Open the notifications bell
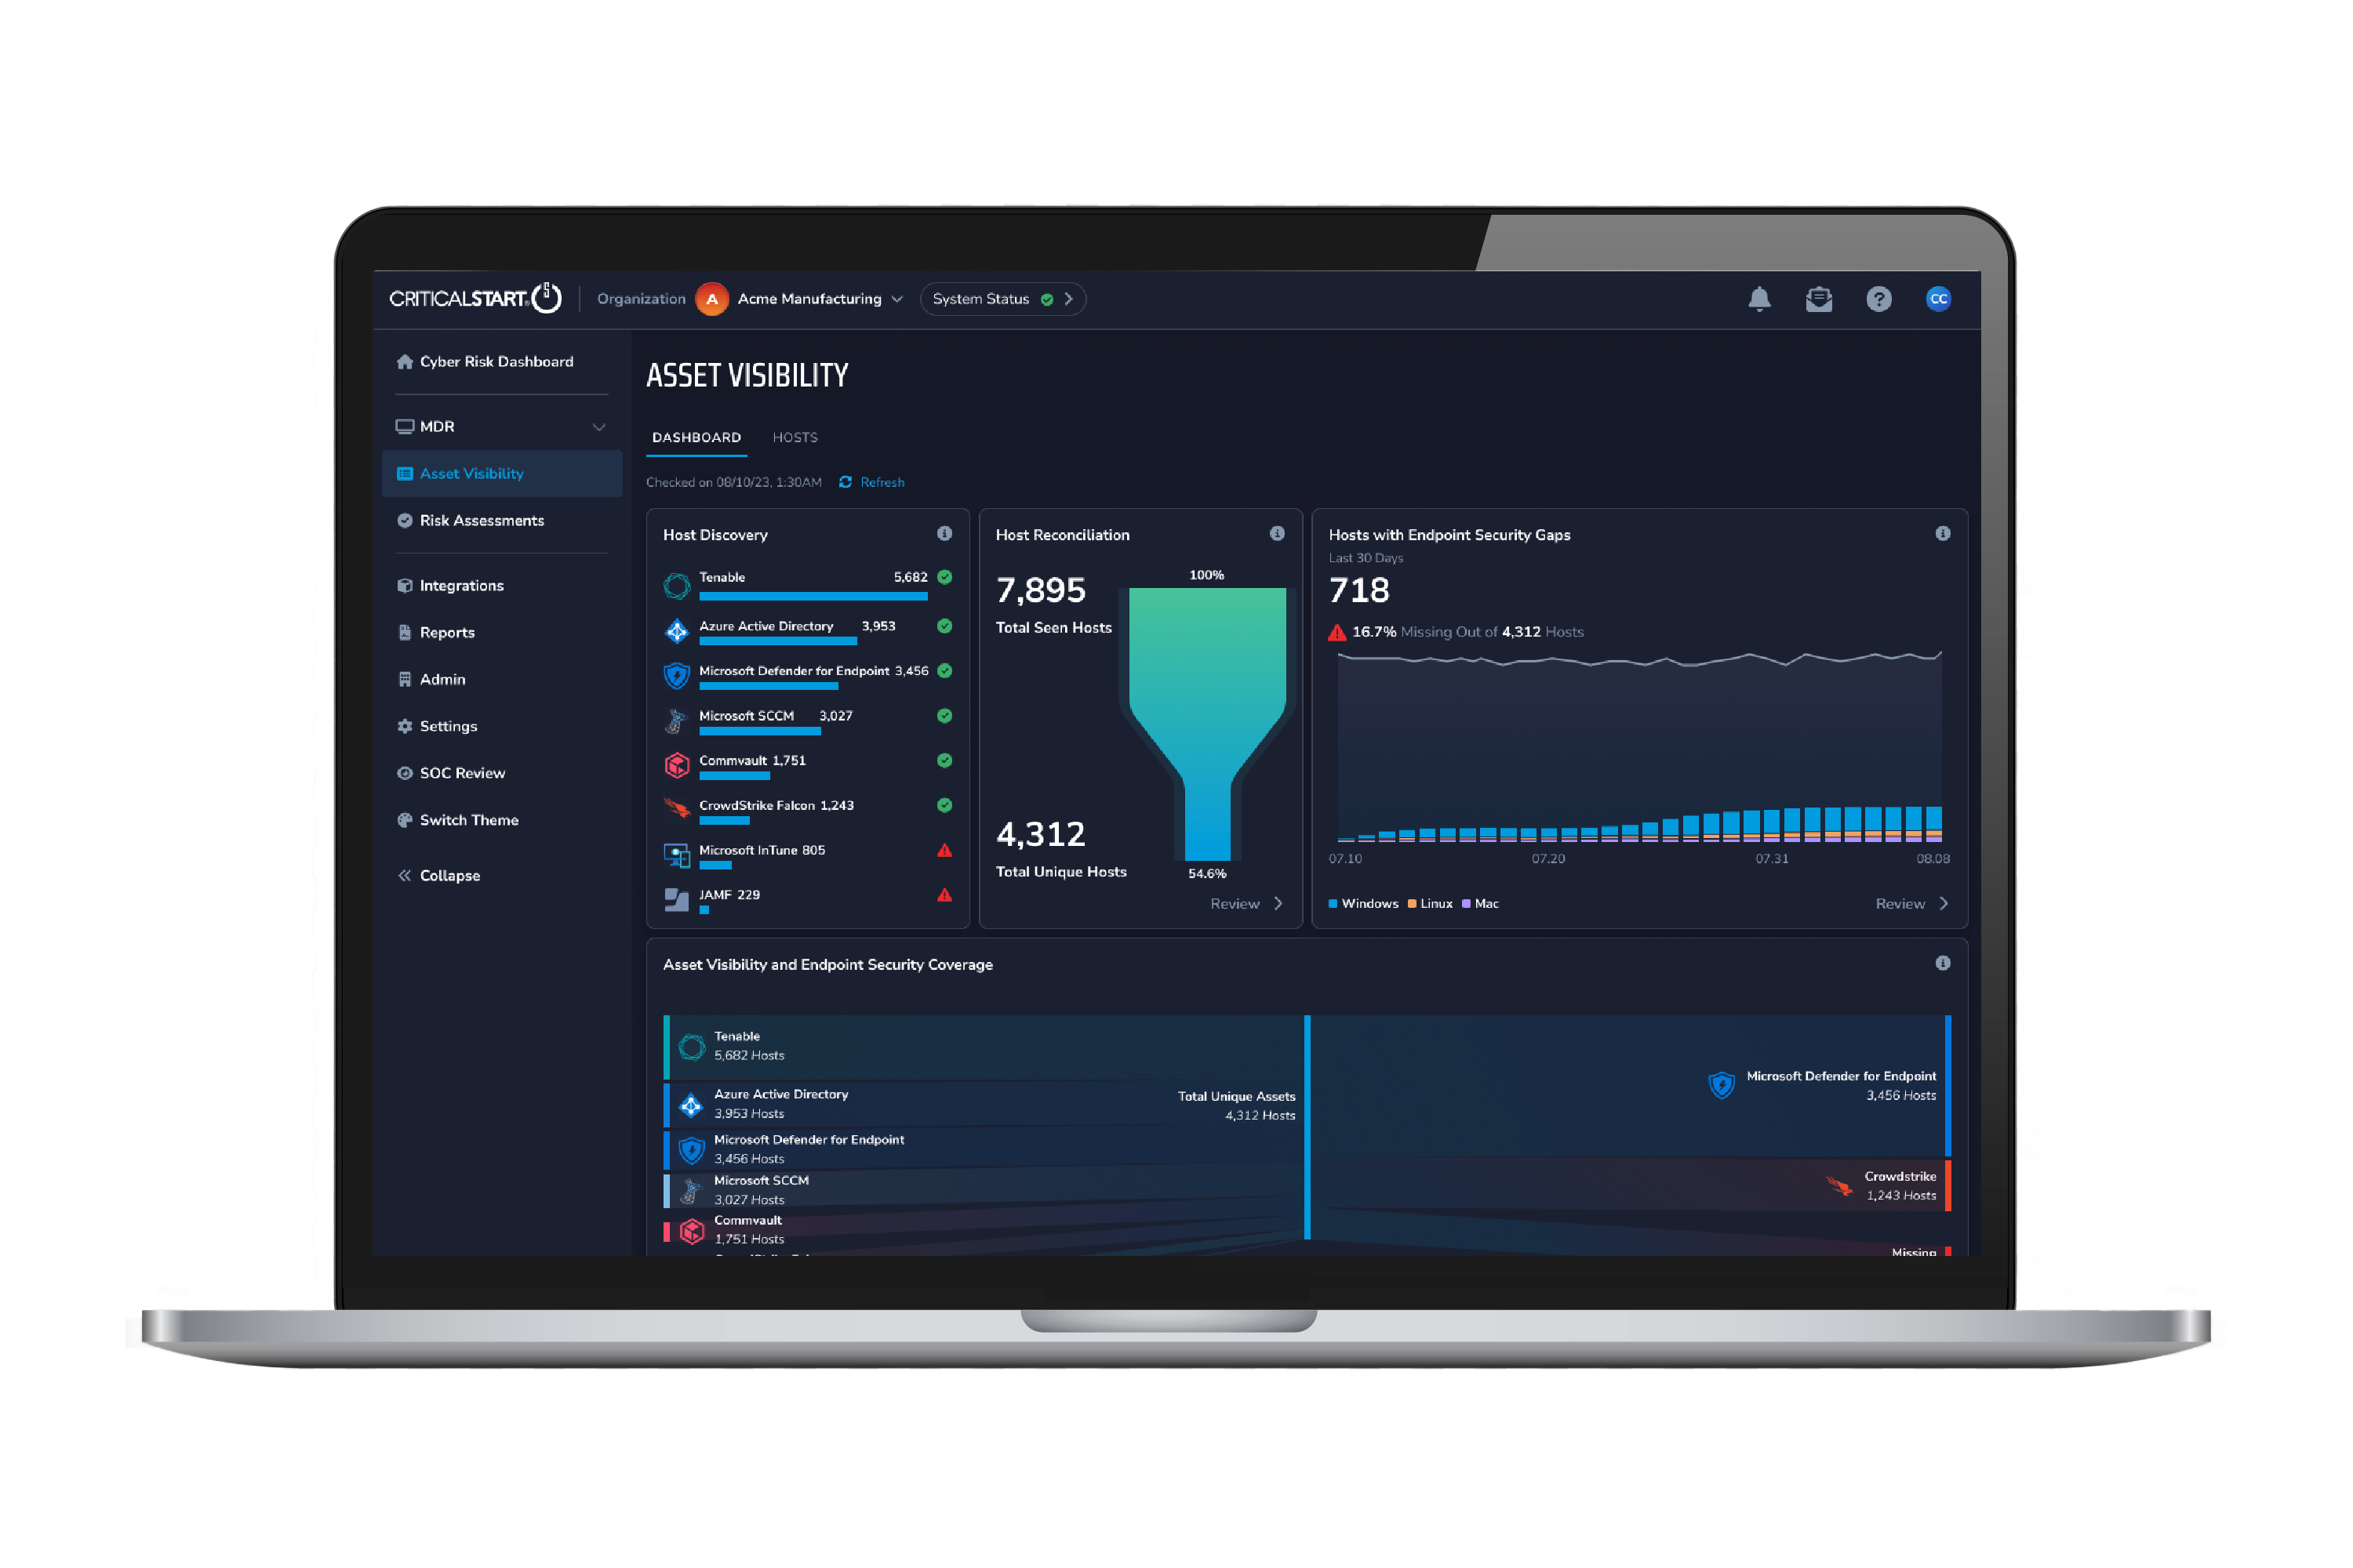The image size is (2353, 1568). (x=1758, y=299)
